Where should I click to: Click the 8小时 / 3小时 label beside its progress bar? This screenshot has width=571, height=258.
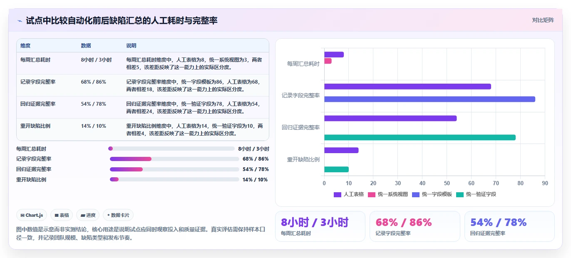click(254, 149)
